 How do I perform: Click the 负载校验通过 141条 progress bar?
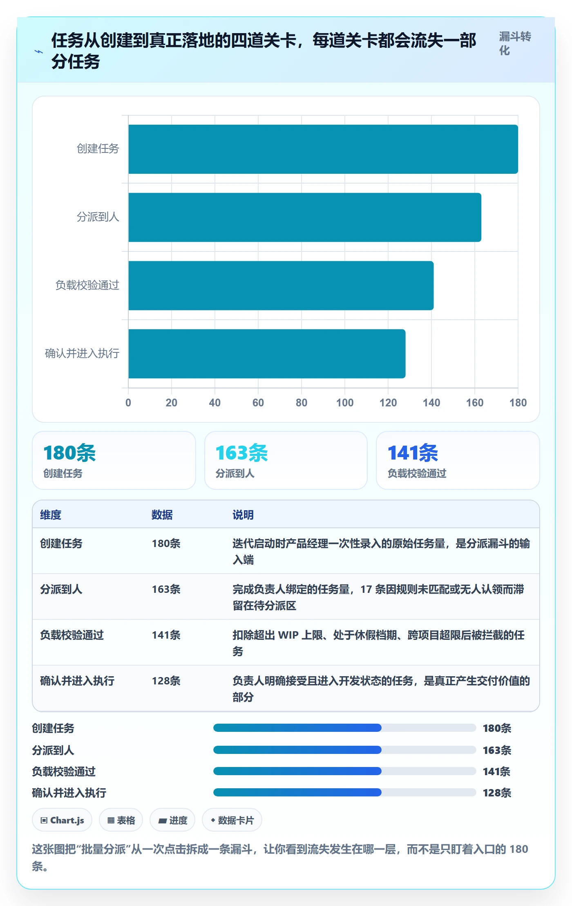coord(345,771)
